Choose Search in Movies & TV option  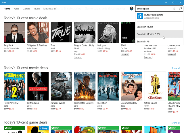pyautogui.click(x=159, y=34)
